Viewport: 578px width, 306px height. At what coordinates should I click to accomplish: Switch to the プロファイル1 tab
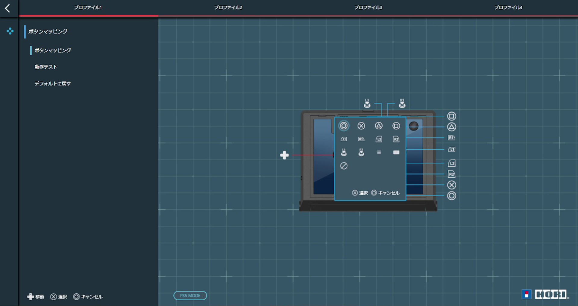point(88,8)
